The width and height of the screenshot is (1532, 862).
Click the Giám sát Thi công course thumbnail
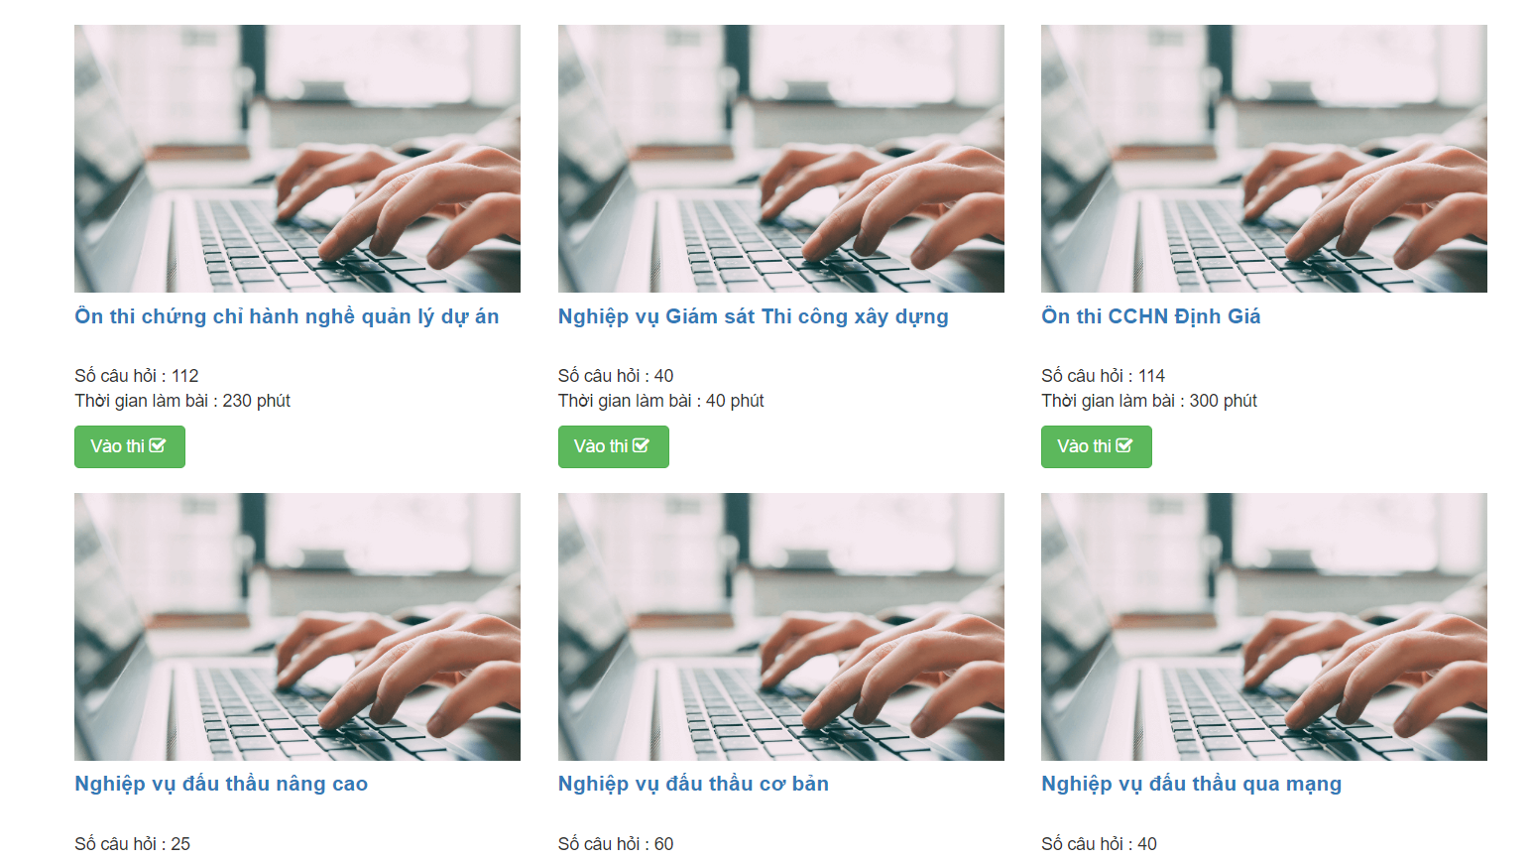(x=781, y=159)
